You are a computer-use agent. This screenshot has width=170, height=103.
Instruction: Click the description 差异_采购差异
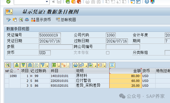pyautogui.click(x=88, y=85)
